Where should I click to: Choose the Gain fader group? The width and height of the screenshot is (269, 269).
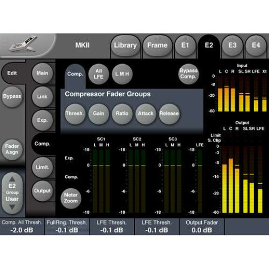coord(99,114)
